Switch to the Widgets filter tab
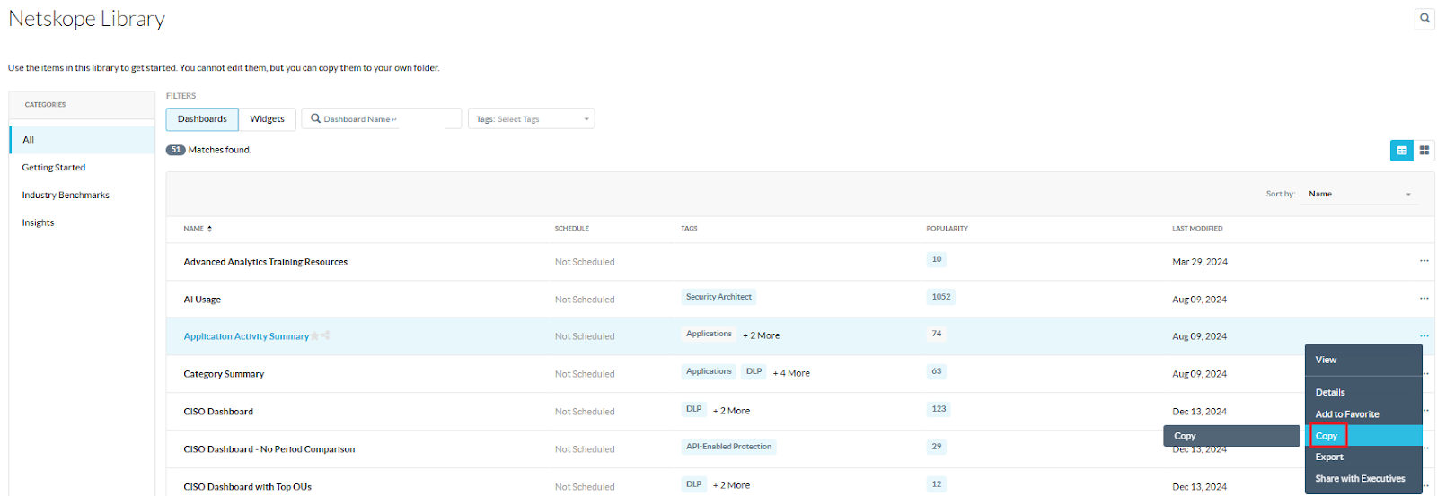 point(267,118)
